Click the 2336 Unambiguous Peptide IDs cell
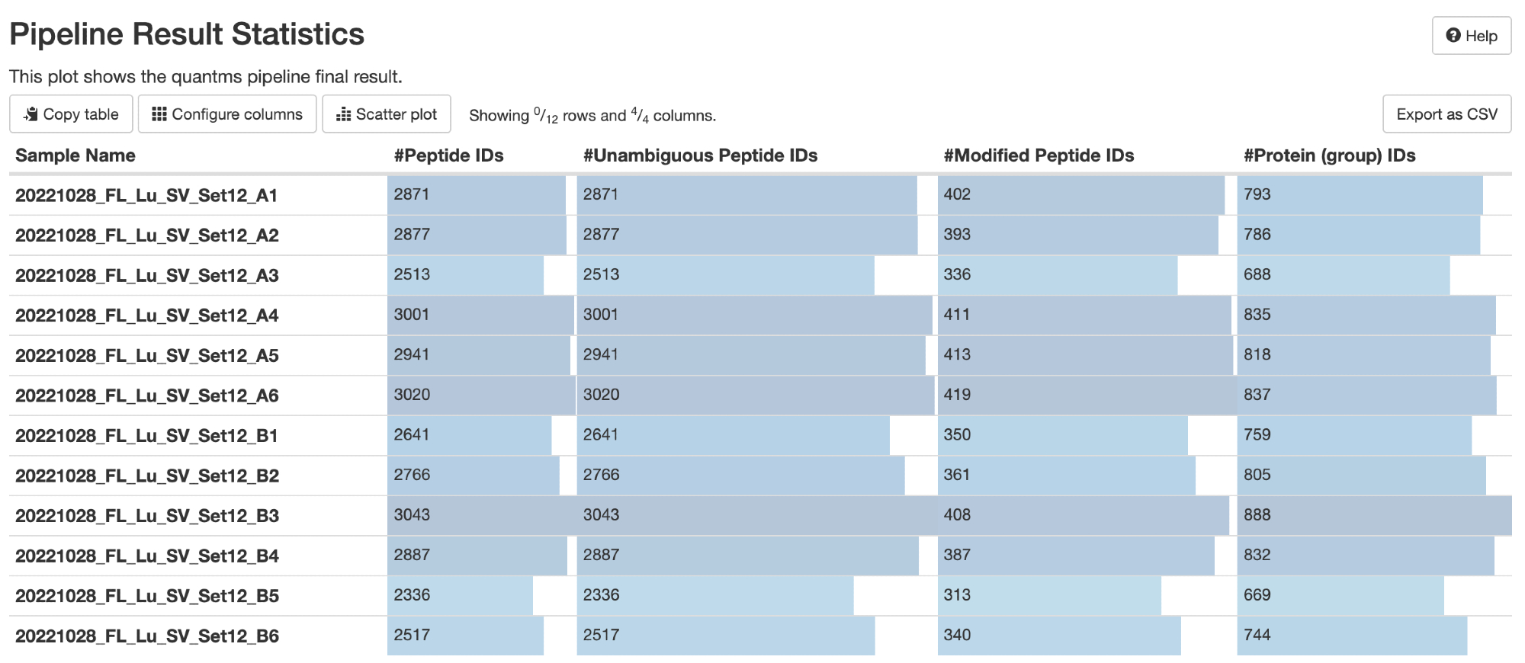Image resolution: width=1525 pixels, height=663 pixels. [x=601, y=595]
